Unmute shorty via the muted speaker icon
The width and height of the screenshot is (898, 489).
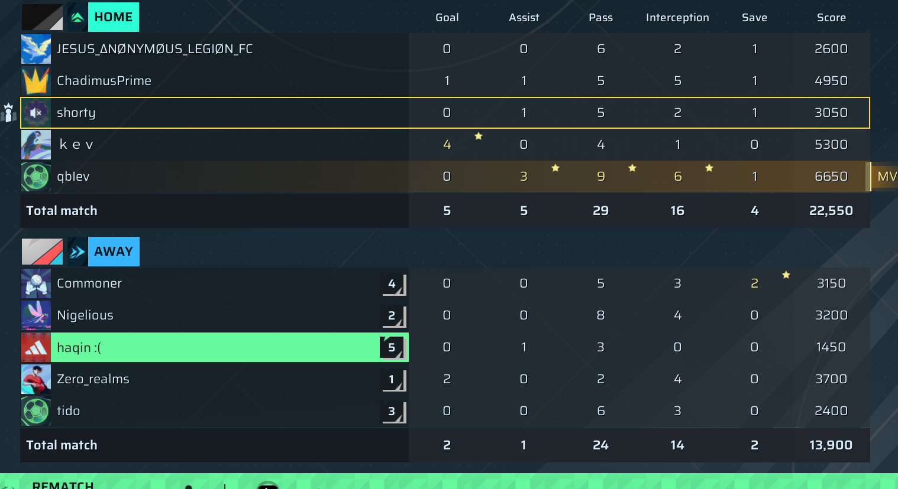[x=36, y=113]
